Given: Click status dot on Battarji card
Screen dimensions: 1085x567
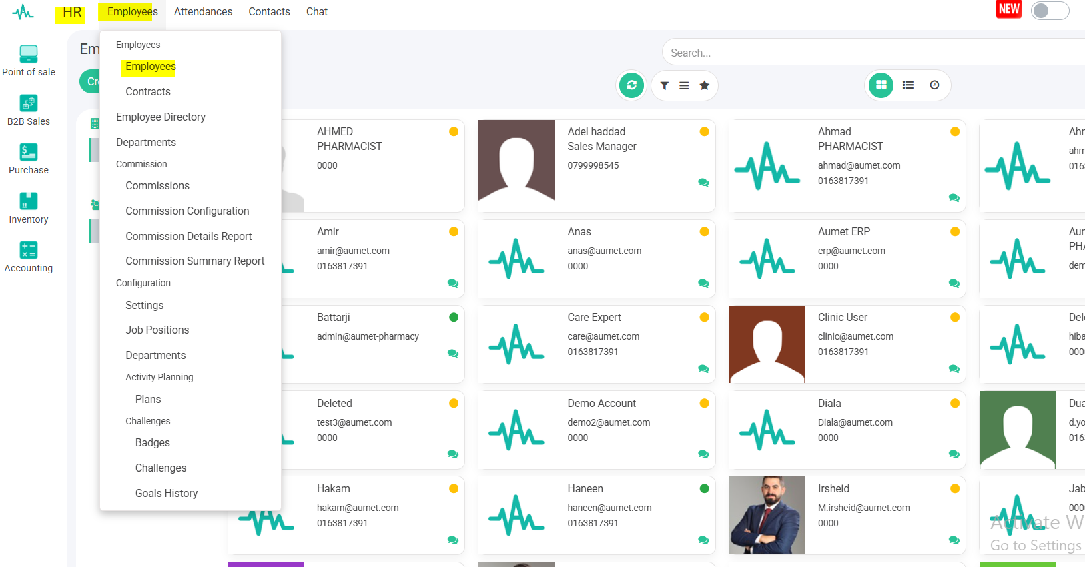Looking at the screenshot, I should (454, 318).
